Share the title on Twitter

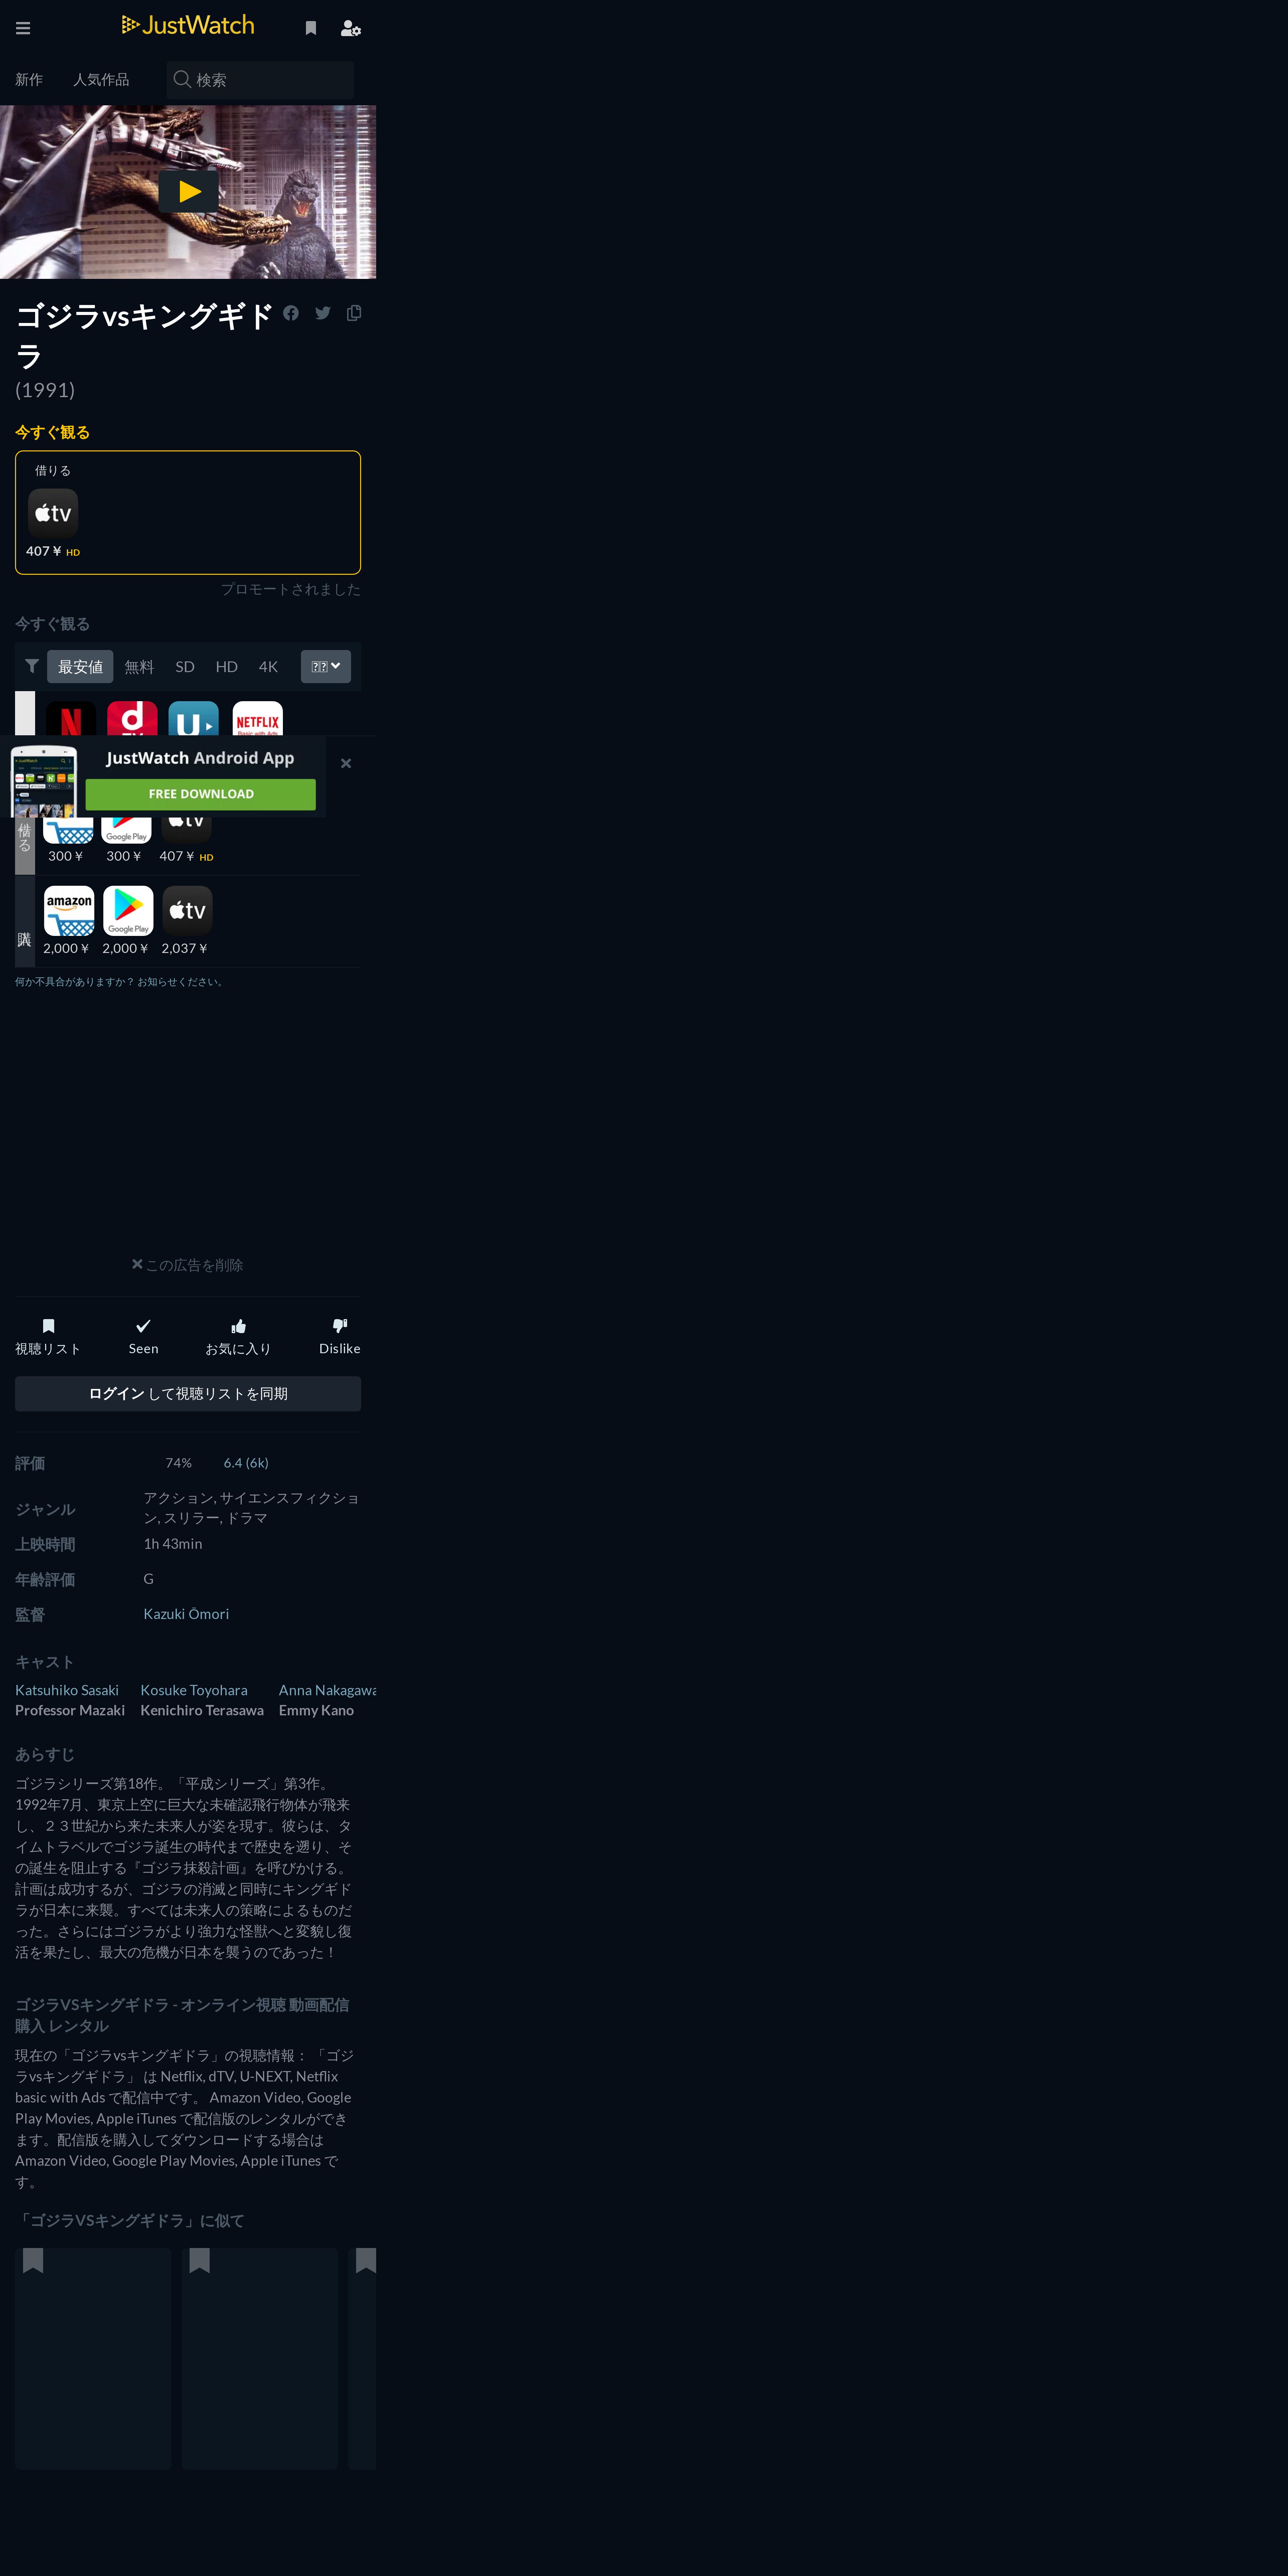[323, 313]
